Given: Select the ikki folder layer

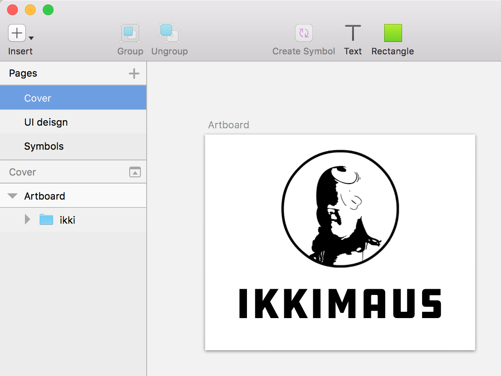Looking at the screenshot, I should coord(73,220).
